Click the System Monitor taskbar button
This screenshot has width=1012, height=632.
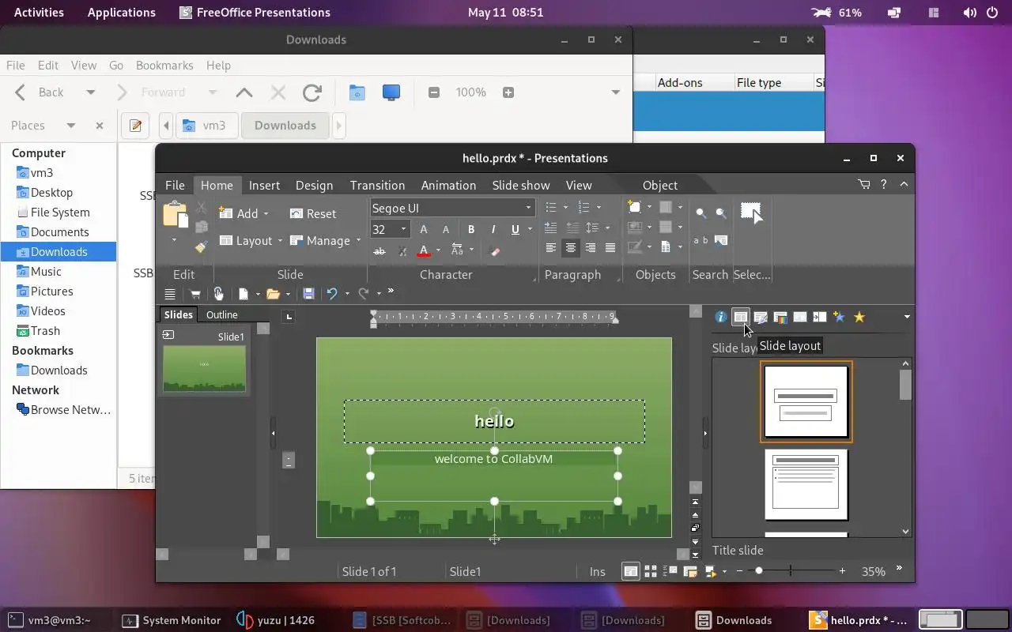pos(172,620)
